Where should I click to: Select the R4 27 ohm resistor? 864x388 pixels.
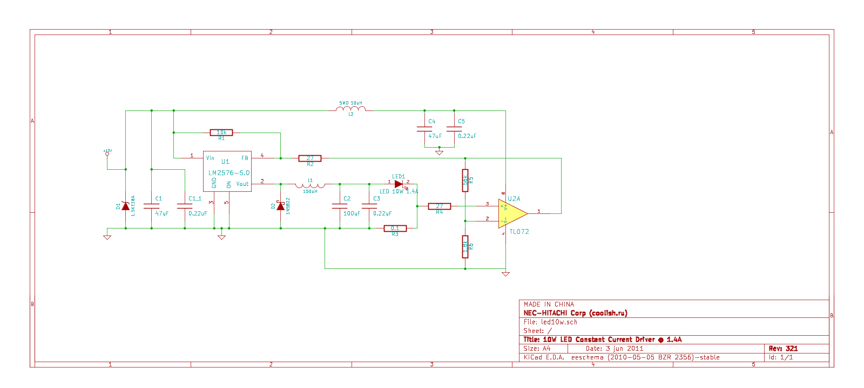[x=439, y=206]
